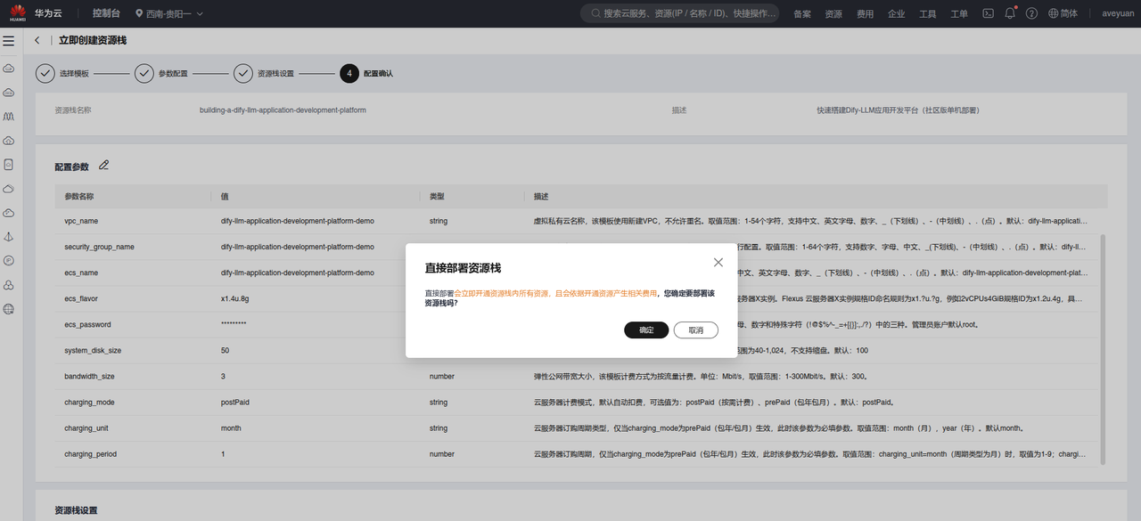This screenshot has height=521, width=1141.
Task: Click 确定 to confirm stack deployment
Action: pos(646,330)
